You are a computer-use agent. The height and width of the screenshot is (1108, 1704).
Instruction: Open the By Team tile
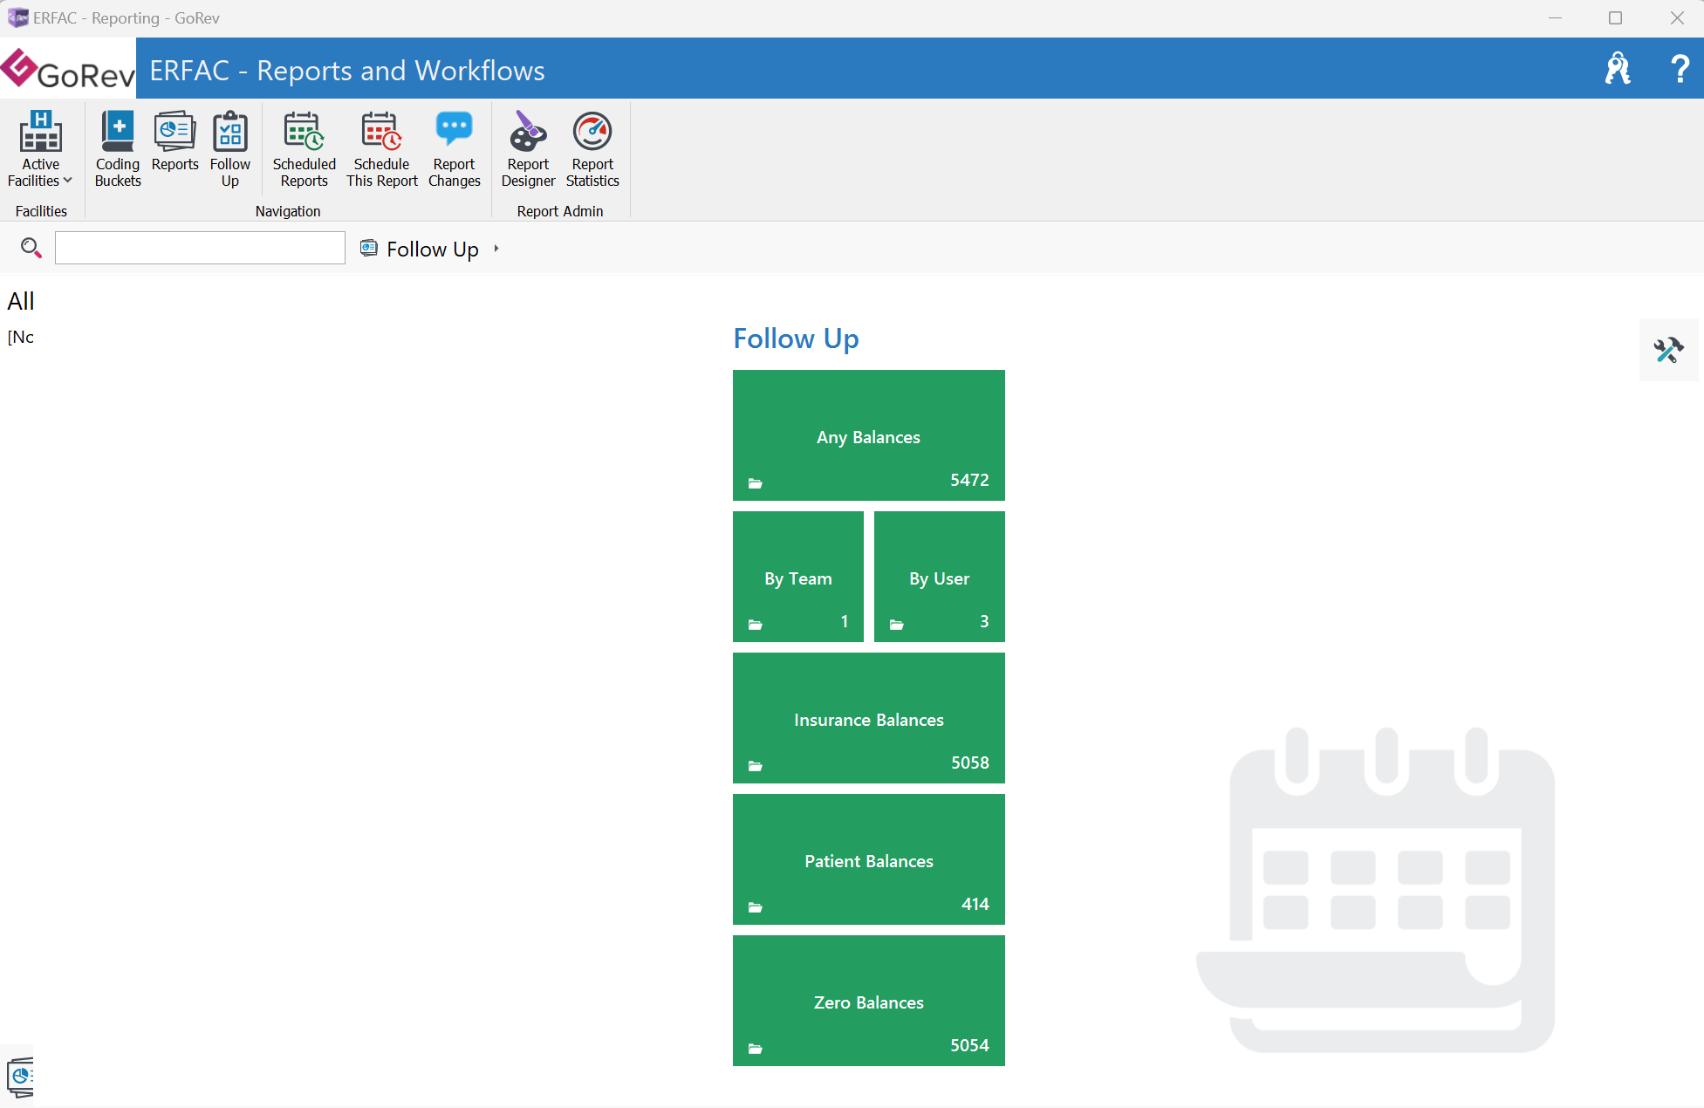pos(798,577)
